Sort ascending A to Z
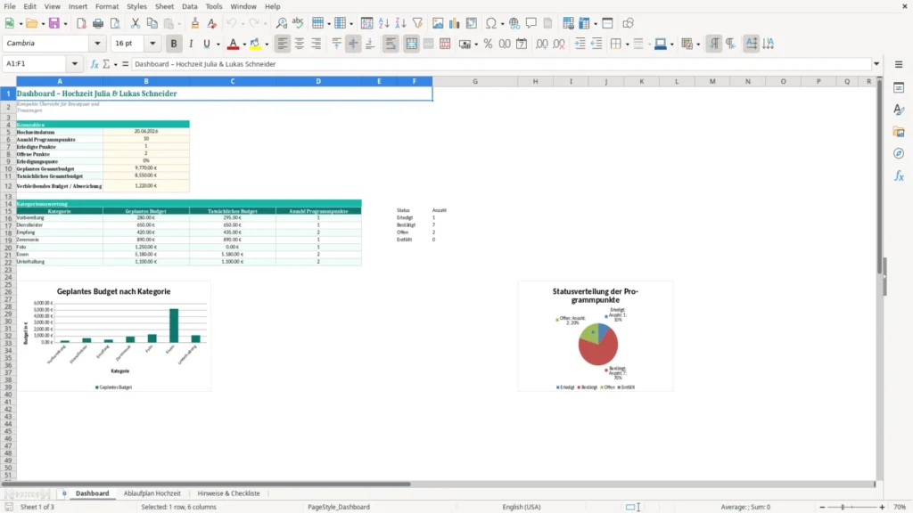The image size is (913, 513). click(x=383, y=23)
